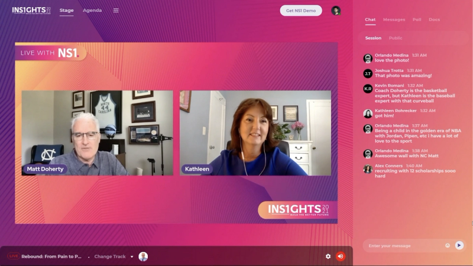Click the message 'got him!'

384,115
